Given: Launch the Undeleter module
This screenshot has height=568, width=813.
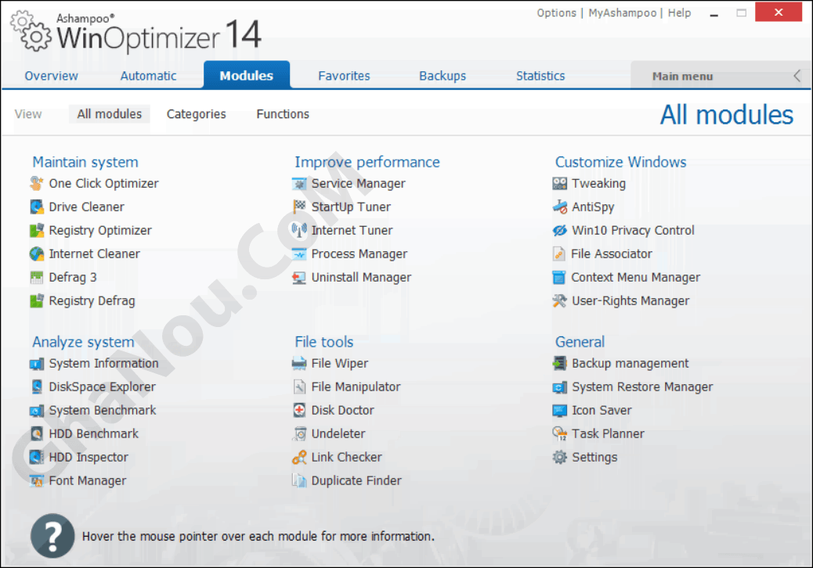Looking at the screenshot, I should tap(338, 433).
